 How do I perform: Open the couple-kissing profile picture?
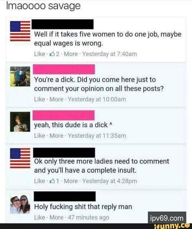pyautogui.click(x=20, y=204)
